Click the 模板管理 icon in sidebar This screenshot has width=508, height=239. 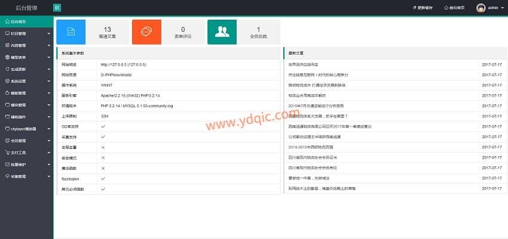pyautogui.click(x=7, y=93)
